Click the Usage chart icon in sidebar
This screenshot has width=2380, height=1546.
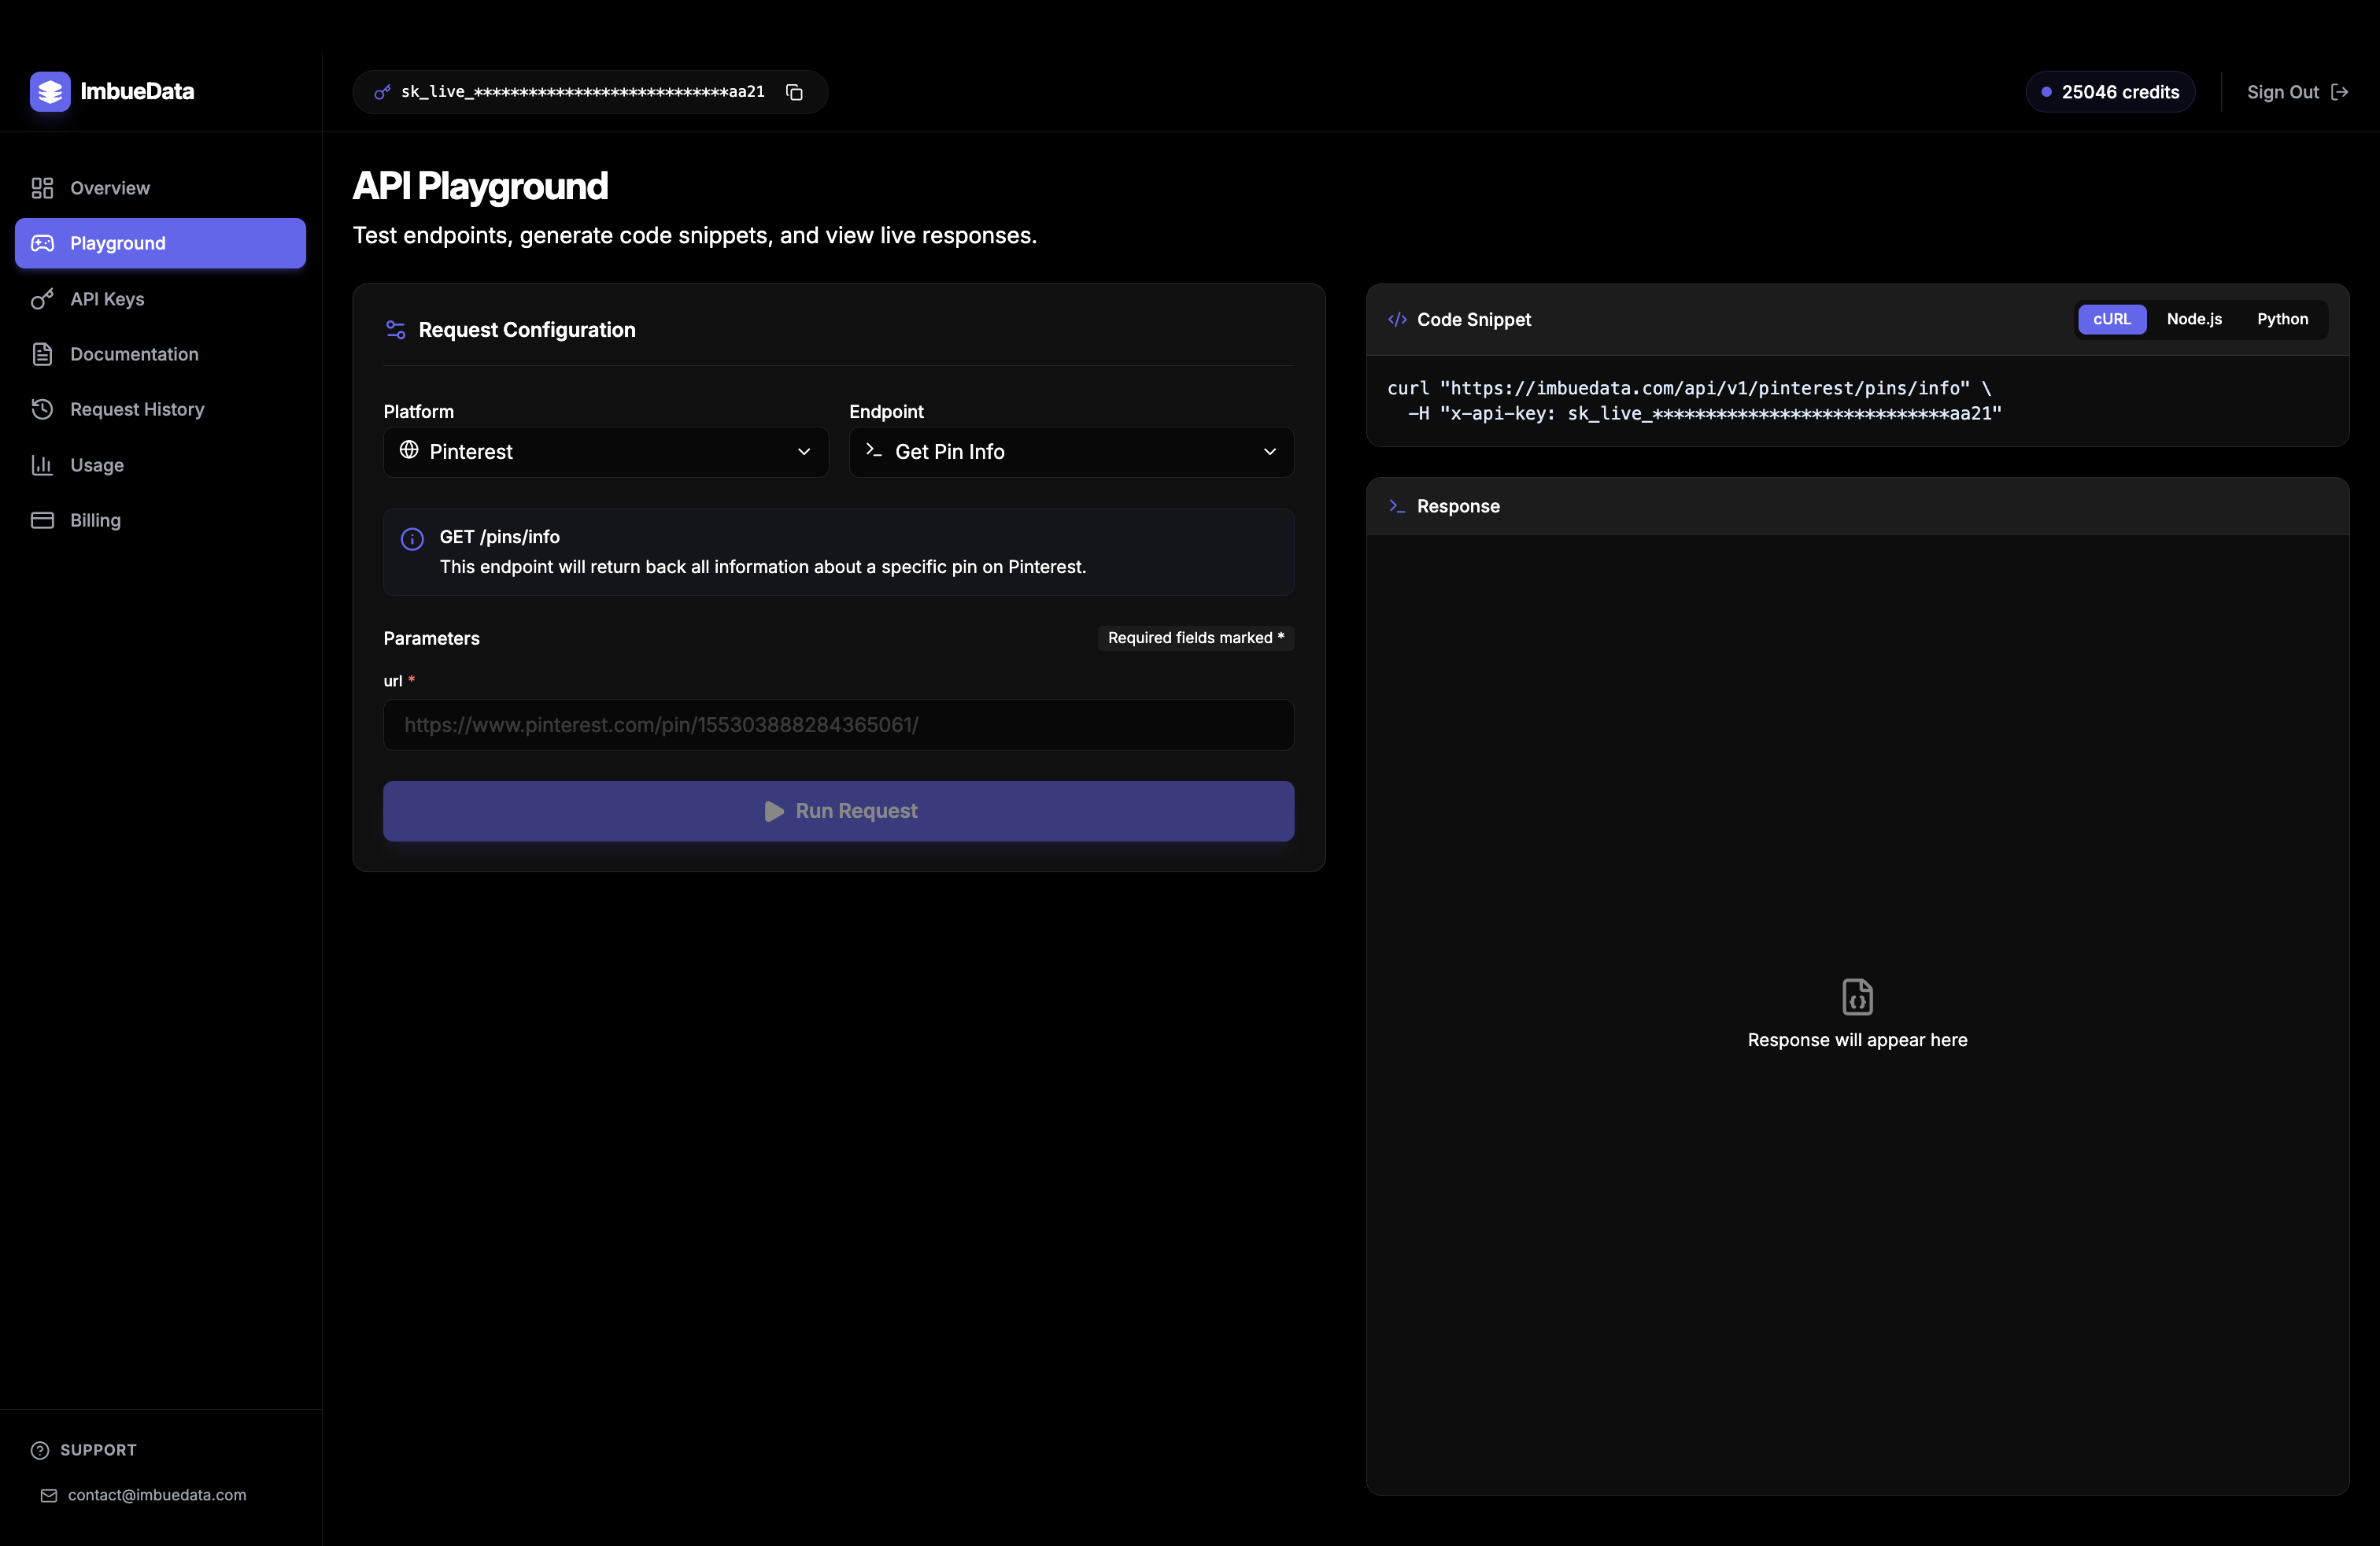pyautogui.click(x=41, y=465)
